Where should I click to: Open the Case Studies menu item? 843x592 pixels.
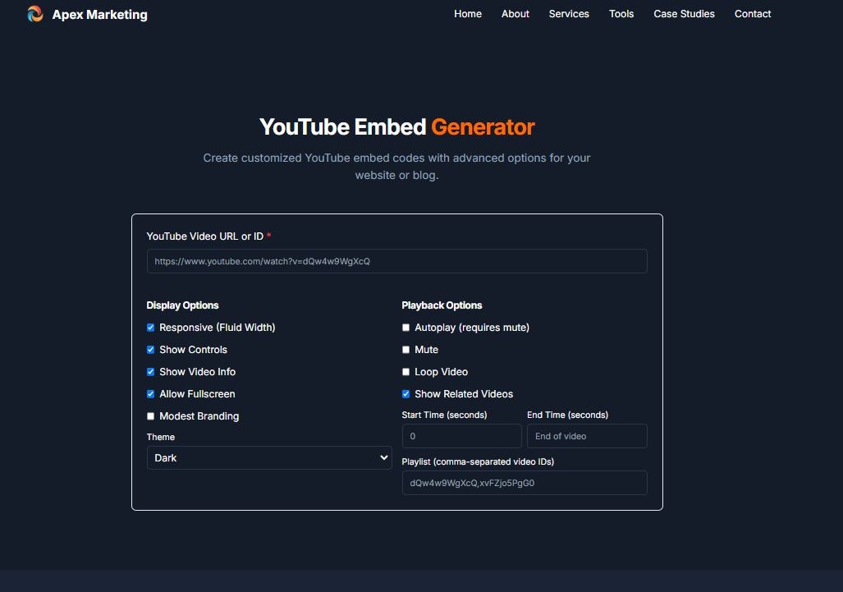click(x=684, y=14)
